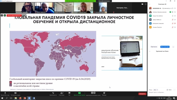Screen dimensions: 177x100
Task: Toggle Serge Yaroslavtsev's camera icon
Action: point(175,16)
